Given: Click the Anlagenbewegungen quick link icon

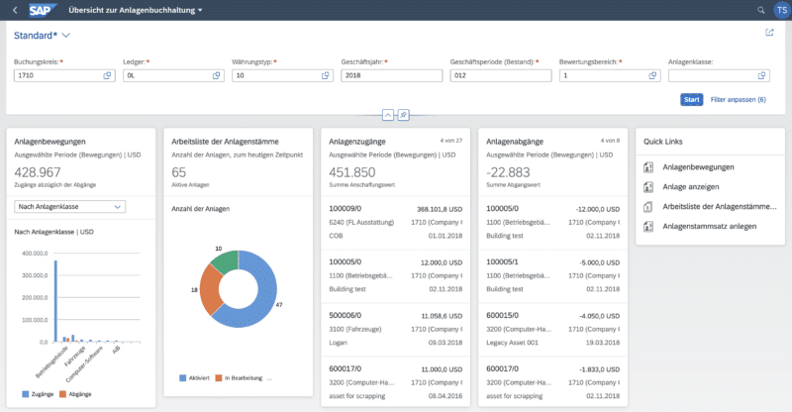Looking at the screenshot, I should (648, 167).
